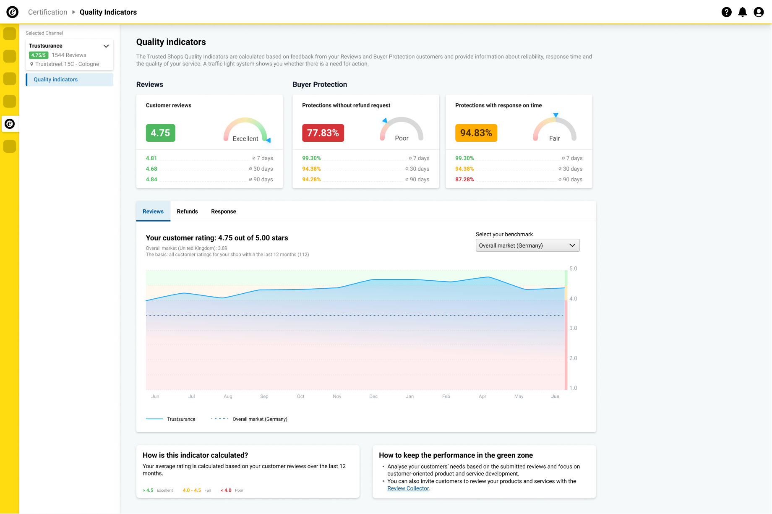The image size is (772, 514).
Task: Switch to the Refunds tab
Action: coord(187,211)
